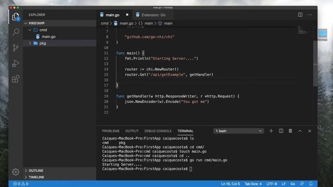Click the "github.com/go-chi/chi" import string
The height and width of the screenshot is (187, 333).
[x=149, y=37]
